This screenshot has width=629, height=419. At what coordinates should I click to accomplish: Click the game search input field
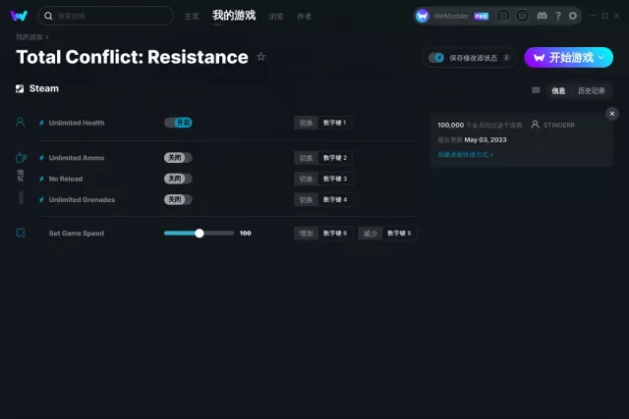pyautogui.click(x=108, y=16)
